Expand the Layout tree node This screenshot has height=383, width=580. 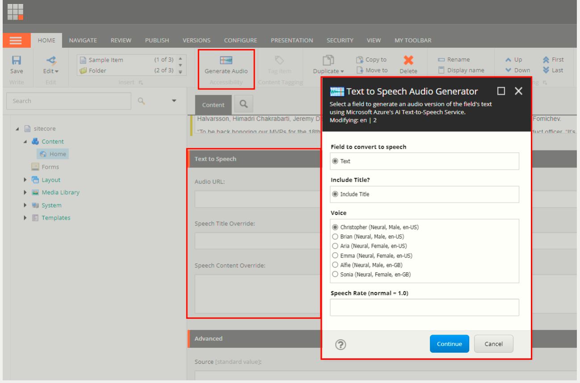25,180
